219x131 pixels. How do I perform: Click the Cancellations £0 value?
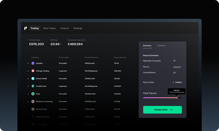175,73
